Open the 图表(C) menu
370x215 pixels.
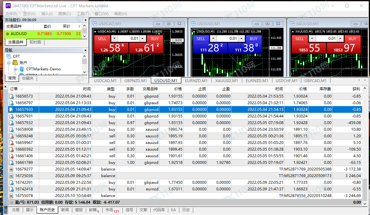64,14
